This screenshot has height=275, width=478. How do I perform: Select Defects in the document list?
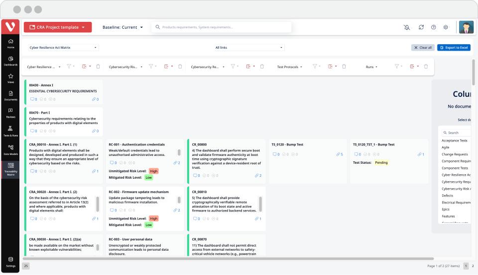tap(447, 196)
